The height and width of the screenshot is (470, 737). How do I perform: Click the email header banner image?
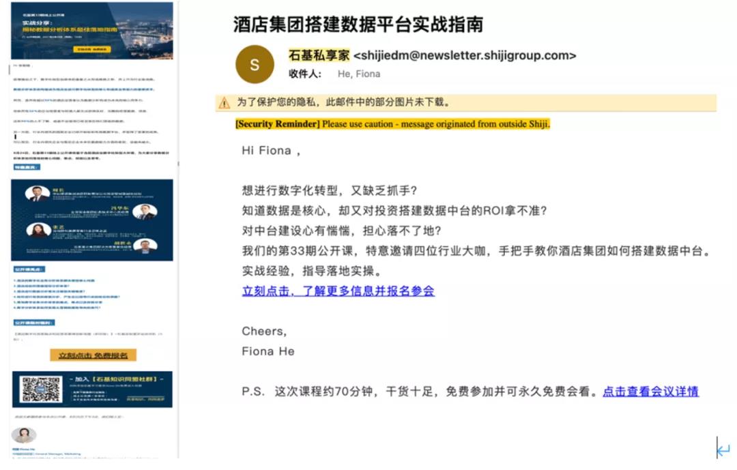tap(92, 31)
